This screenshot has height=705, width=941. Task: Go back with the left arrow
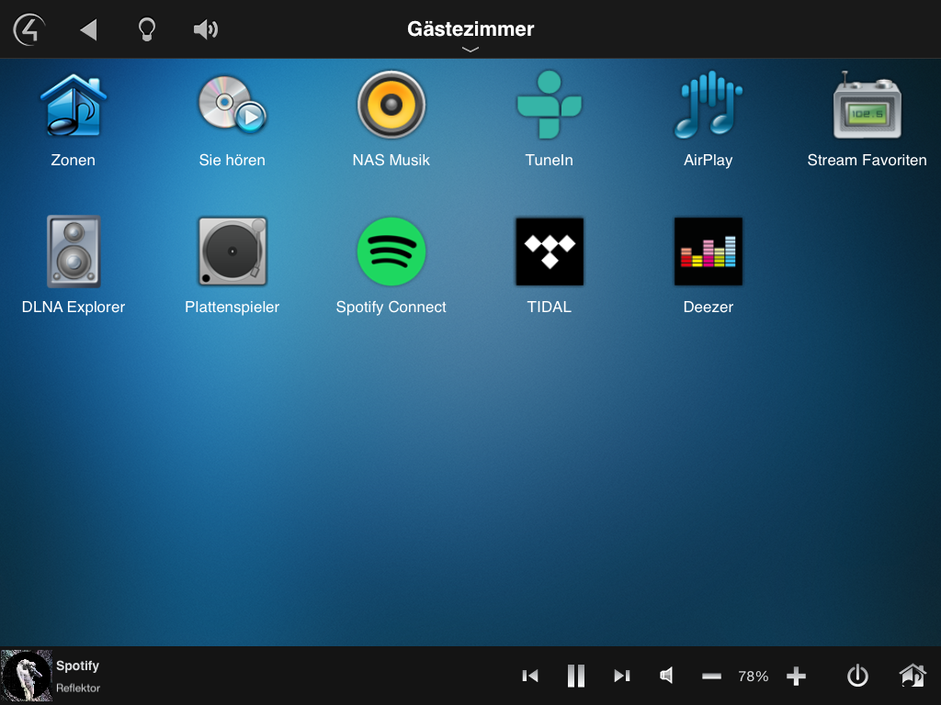pyautogui.click(x=89, y=28)
